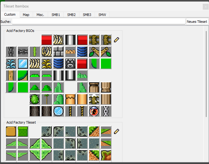Select the gray stone face block

[x=70, y=64]
